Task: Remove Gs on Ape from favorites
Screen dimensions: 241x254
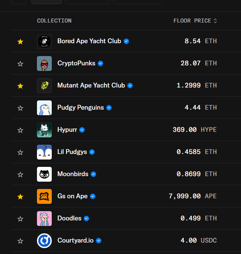Action: pos(20,197)
